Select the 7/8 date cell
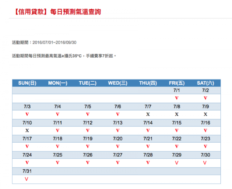This screenshot has height=189, width=232. [177, 107]
